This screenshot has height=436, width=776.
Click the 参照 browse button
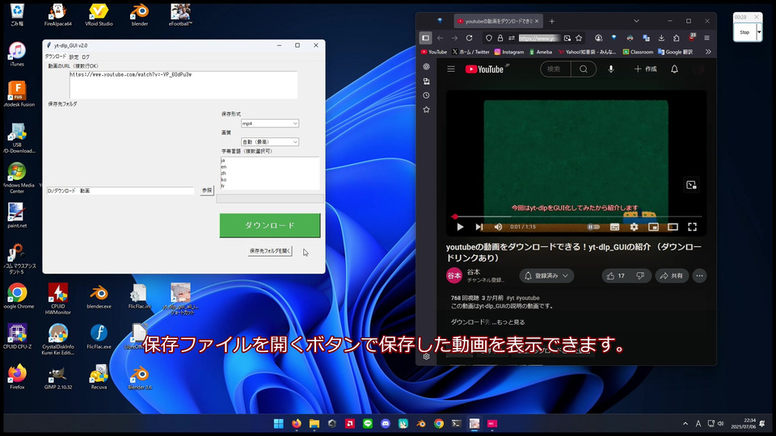[207, 191]
